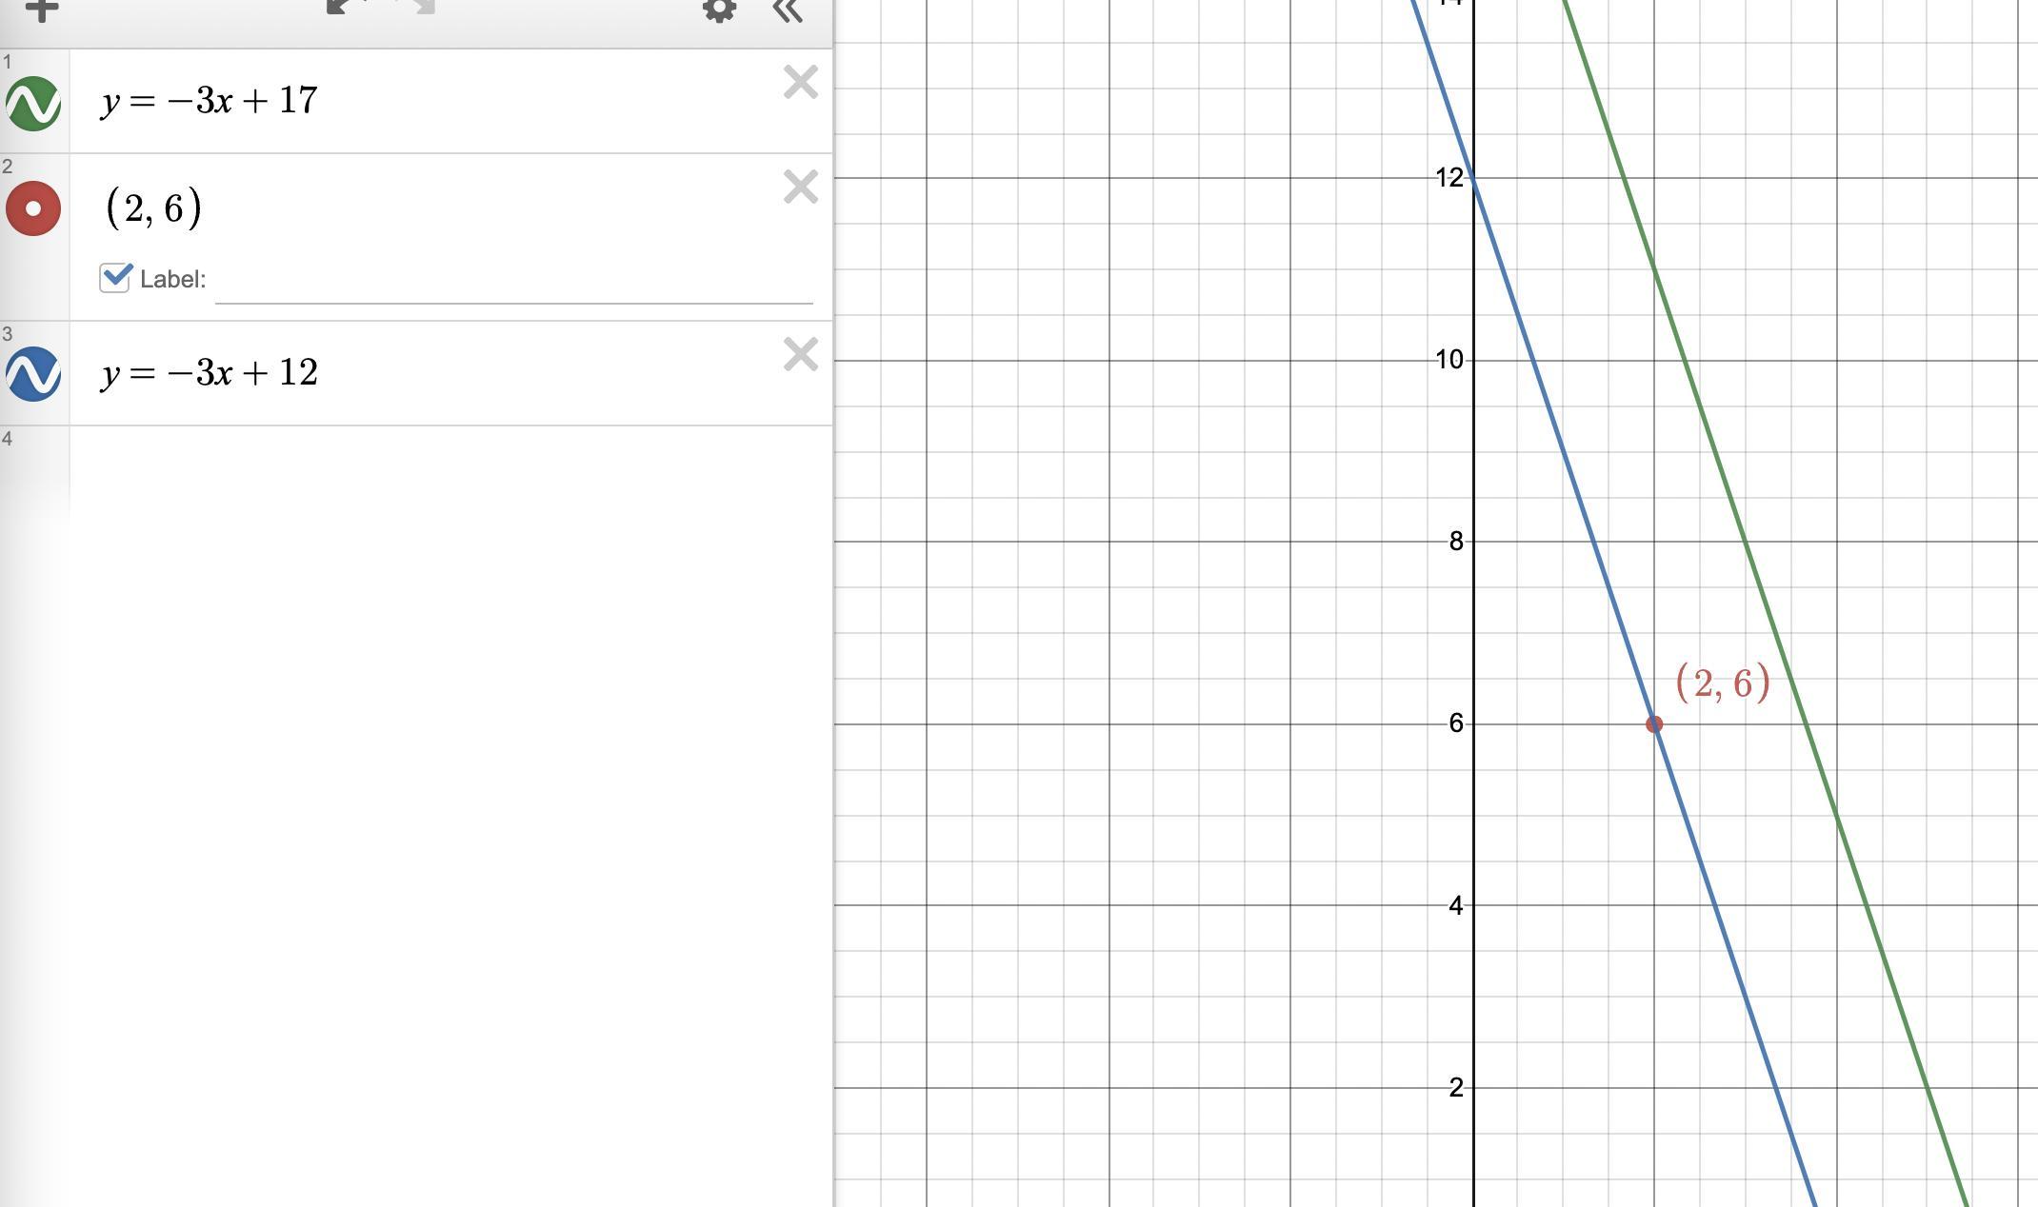Click blue line's y-intercept at 12
The image size is (2038, 1207).
tap(1473, 178)
